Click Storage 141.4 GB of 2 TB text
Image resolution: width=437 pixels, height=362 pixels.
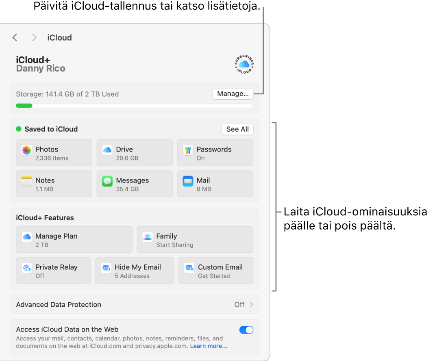pos(67,94)
